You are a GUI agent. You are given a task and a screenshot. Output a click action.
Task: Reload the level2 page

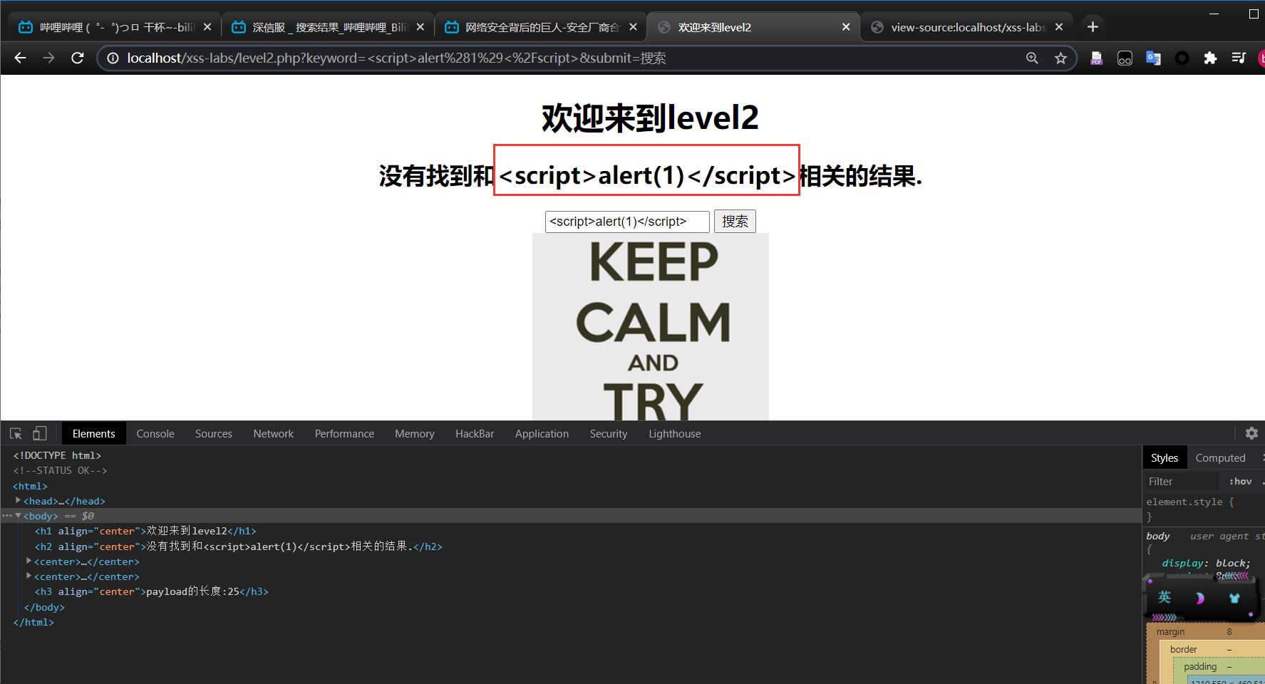tap(77, 58)
